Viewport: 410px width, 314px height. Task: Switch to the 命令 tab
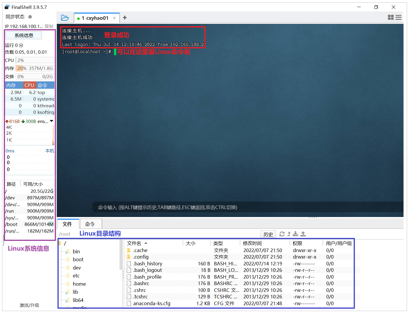point(90,224)
